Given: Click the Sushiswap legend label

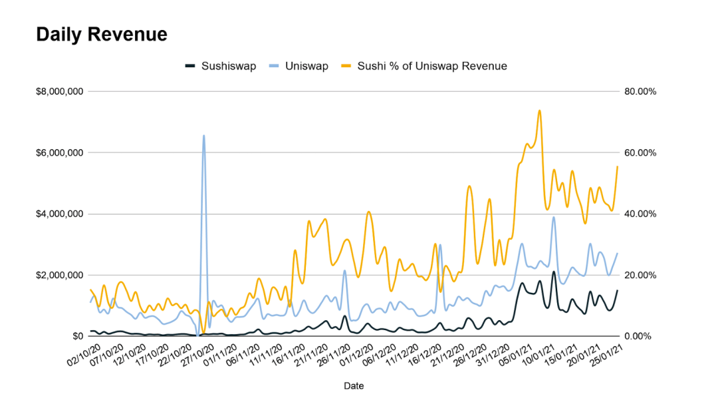Looking at the screenshot, I should point(229,66).
